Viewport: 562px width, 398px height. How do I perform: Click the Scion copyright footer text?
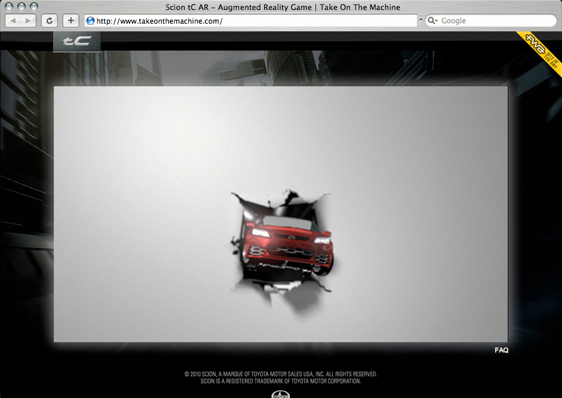[280, 378]
